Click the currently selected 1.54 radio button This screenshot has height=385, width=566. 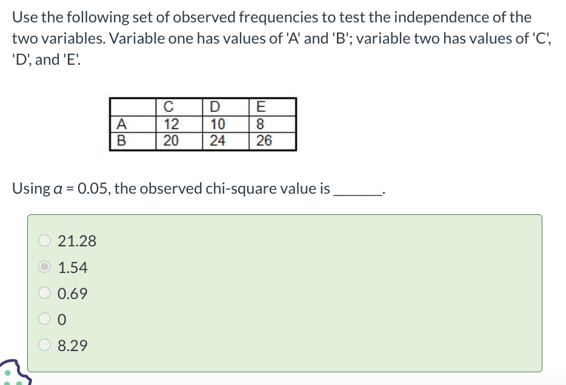(x=44, y=266)
